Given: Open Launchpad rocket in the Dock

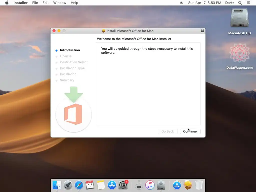Looking at the screenshot, I should coord(68,185).
